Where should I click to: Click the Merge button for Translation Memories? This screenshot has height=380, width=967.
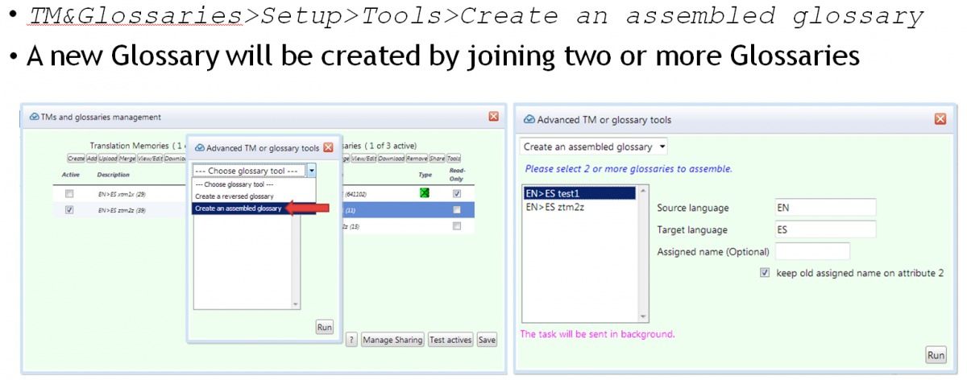(x=127, y=159)
